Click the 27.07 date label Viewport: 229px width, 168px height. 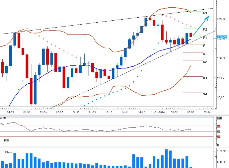[60, 112]
